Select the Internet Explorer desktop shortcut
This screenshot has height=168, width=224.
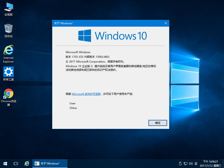(9, 54)
